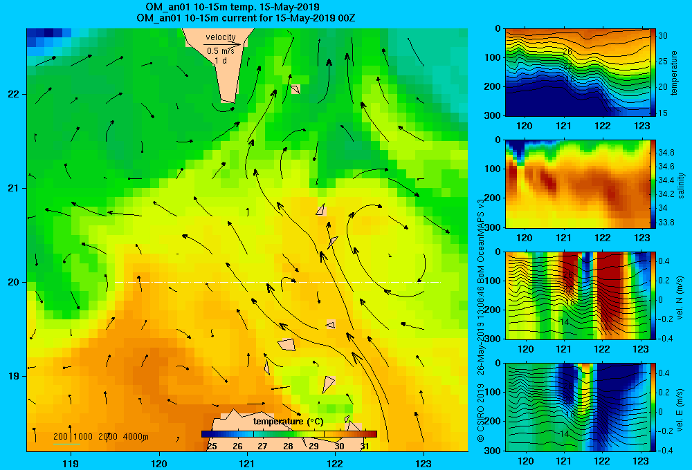Click the '28' tick on bottom temperature colorbar

click(288, 446)
